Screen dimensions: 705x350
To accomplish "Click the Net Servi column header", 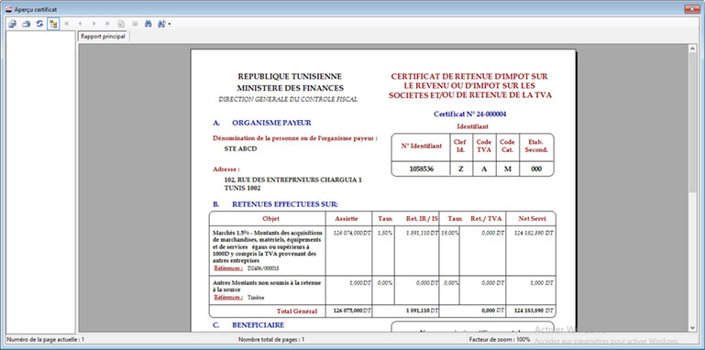I will [532, 218].
